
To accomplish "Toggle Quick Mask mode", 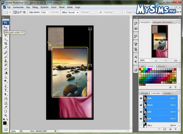I will [x=6, y=129].
